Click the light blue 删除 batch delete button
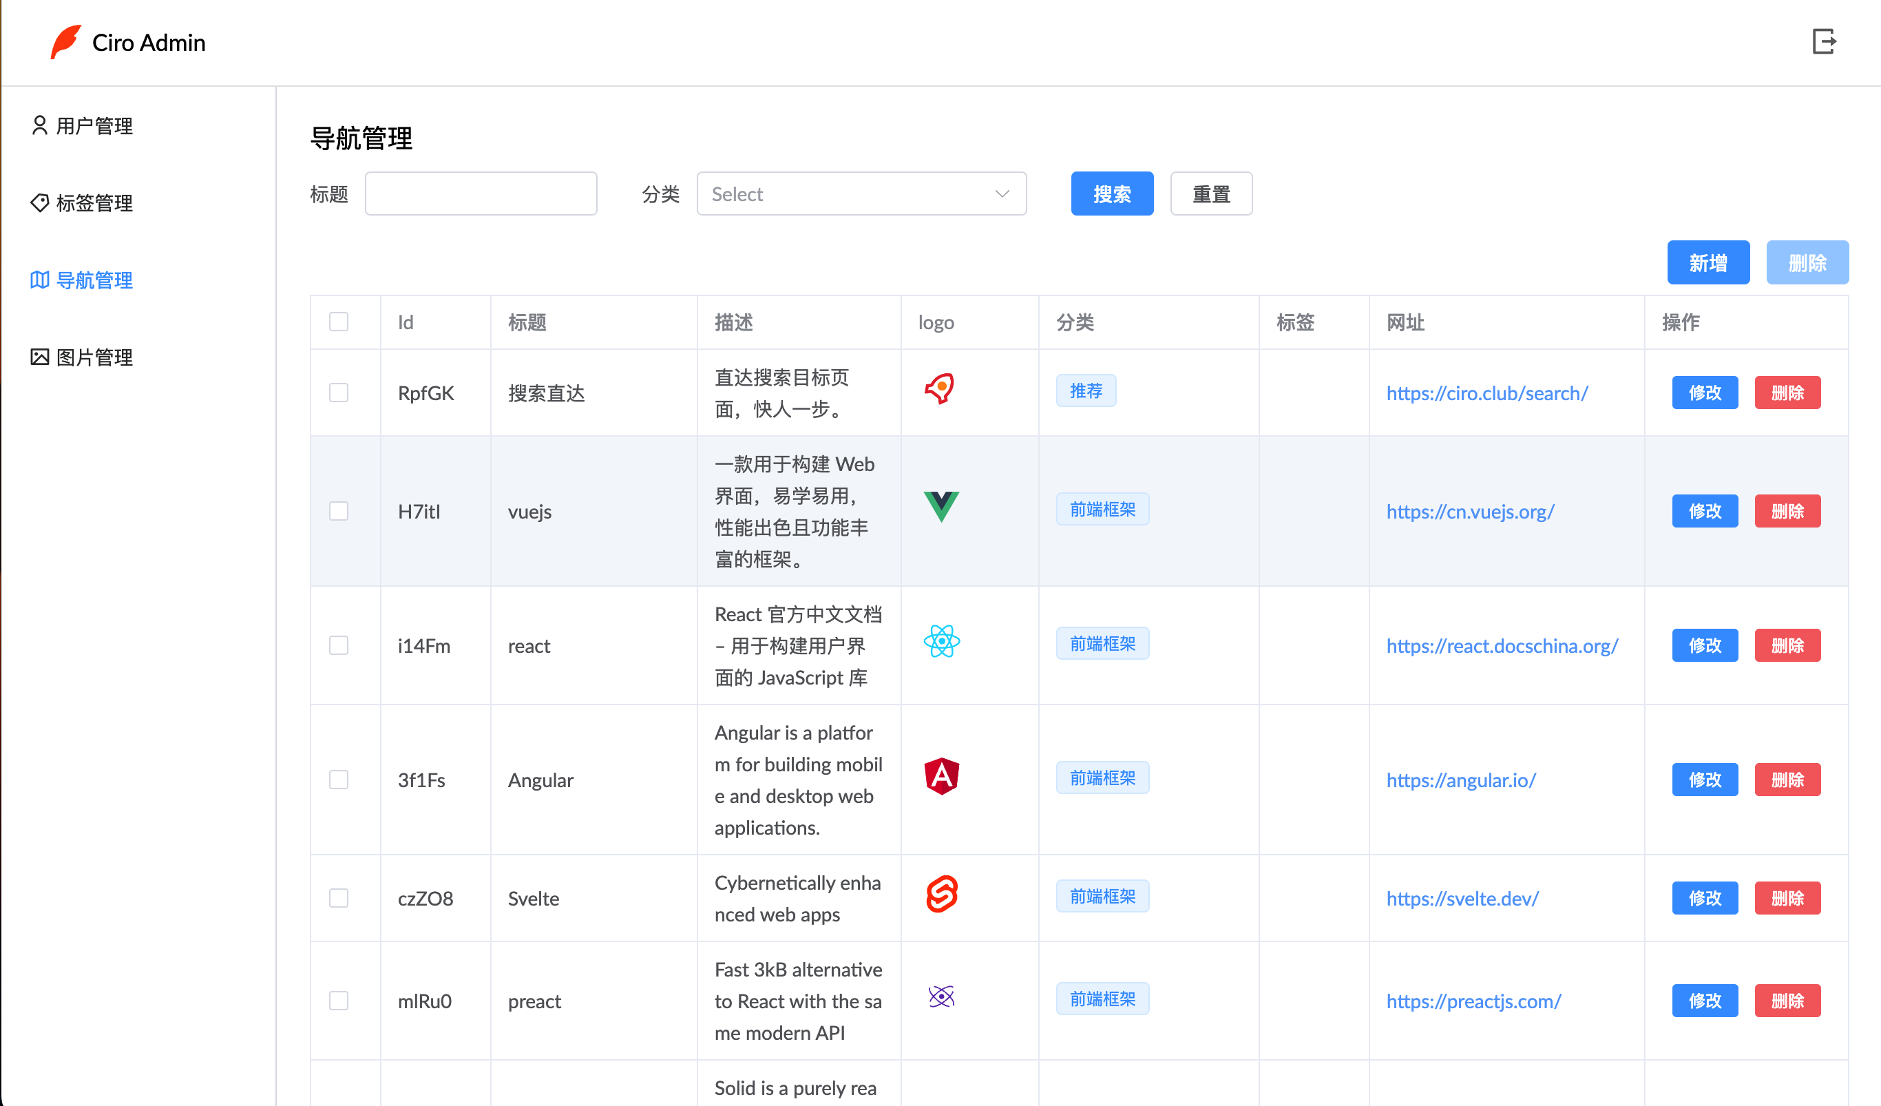The height and width of the screenshot is (1106, 1881). pyautogui.click(x=1807, y=263)
